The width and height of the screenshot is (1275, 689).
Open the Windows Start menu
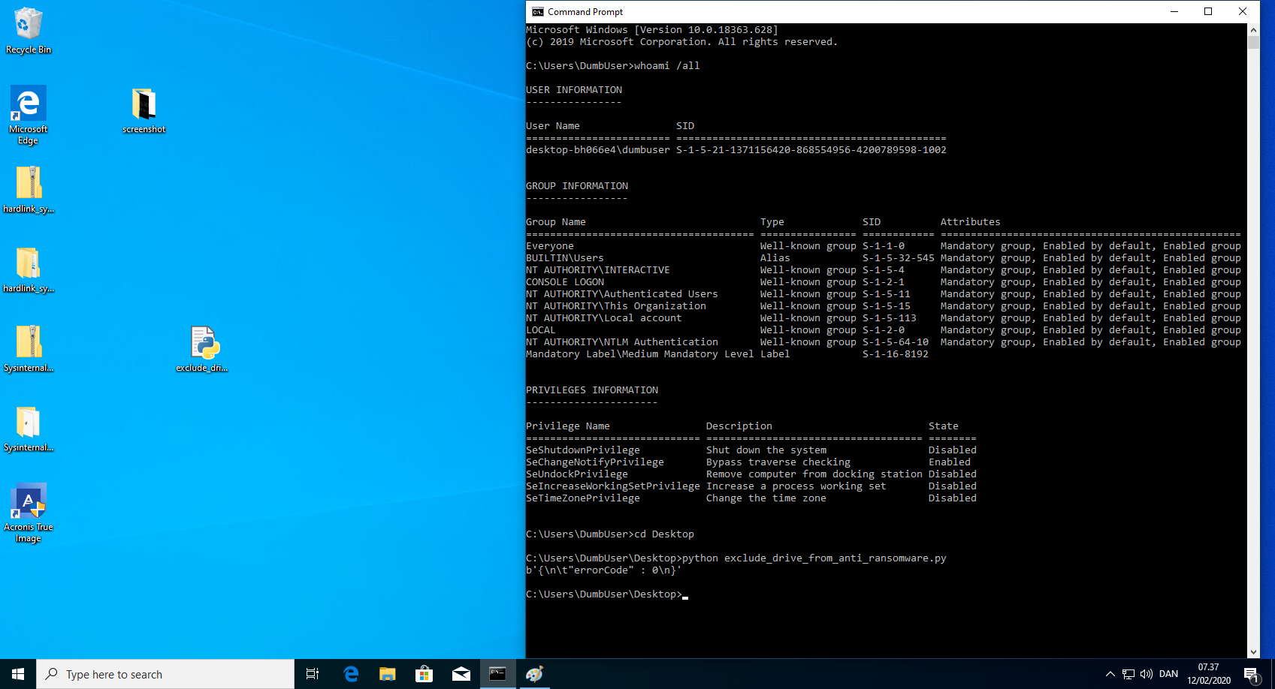(x=18, y=674)
